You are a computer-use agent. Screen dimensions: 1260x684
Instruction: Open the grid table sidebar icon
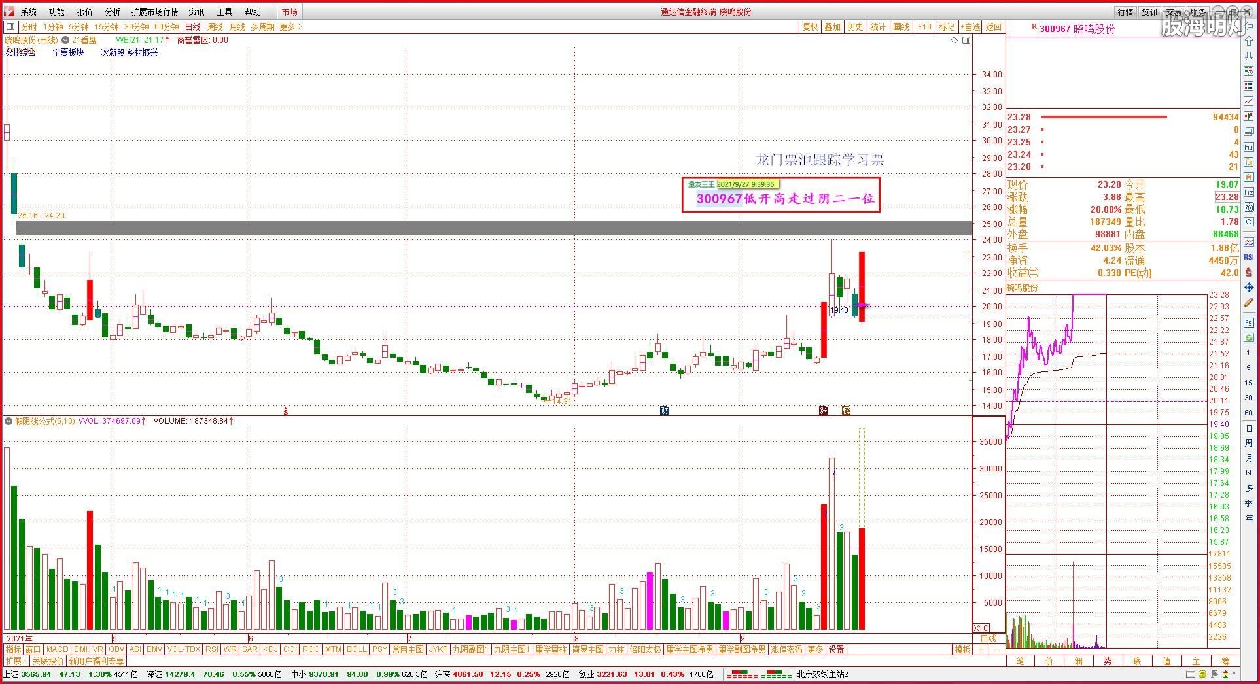(x=1249, y=86)
